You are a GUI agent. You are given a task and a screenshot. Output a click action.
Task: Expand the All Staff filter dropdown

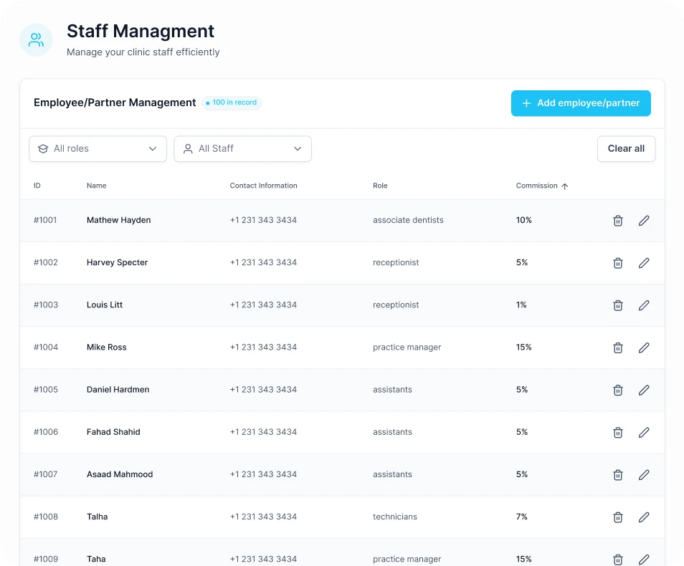[242, 149]
